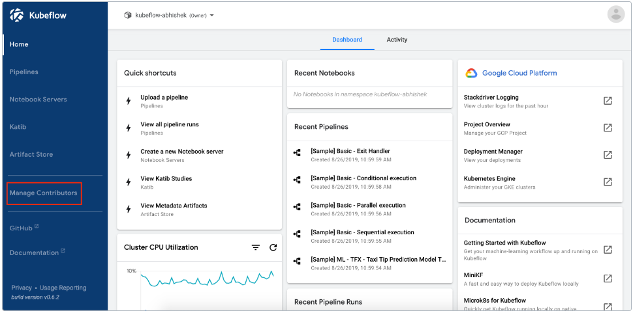This screenshot has width=633, height=313.
Task: Refresh the Cluster CPU Utilization chart
Action: (273, 247)
